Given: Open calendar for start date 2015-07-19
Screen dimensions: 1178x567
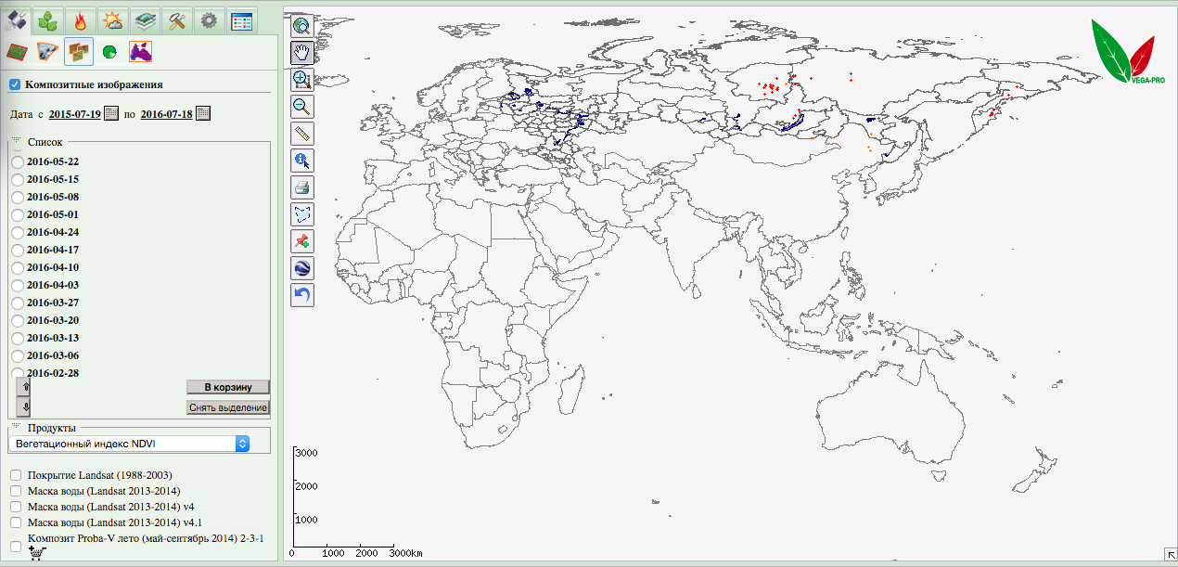Looking at the screenshot, I should tap(110, 114).
